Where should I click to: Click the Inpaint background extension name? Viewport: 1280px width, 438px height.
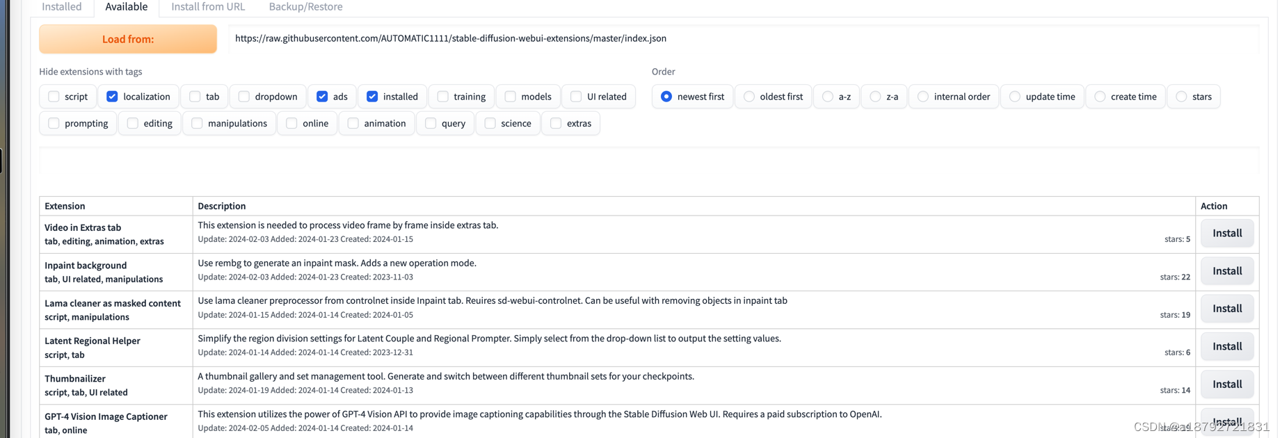click(x=86, y=266)
